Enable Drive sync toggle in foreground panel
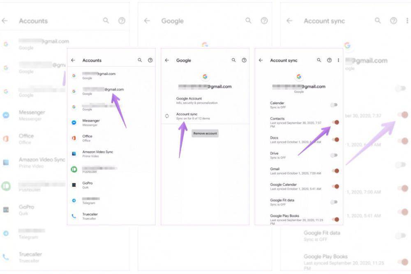411x274 pixels. pos(334,155)
